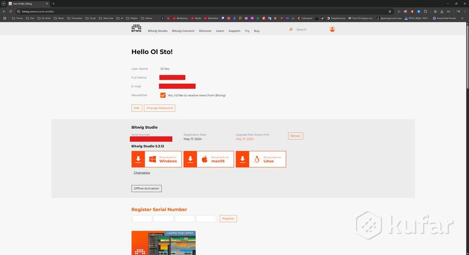Open a new browser tab
This screenshot has height=255, width=469.
pos(53,4)
